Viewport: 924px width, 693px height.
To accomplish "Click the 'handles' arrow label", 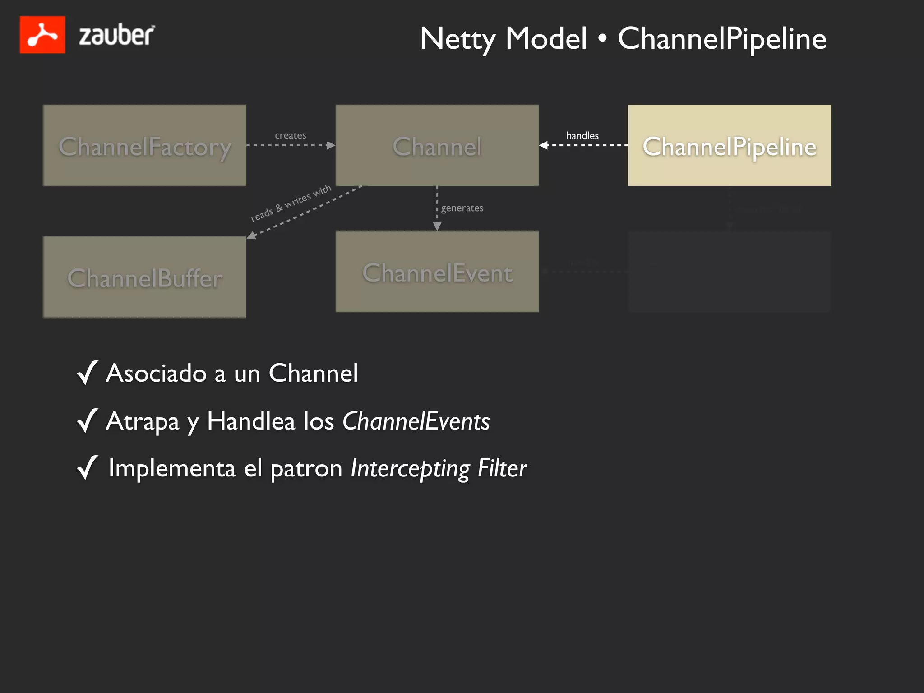I will [x=582, y=135].
